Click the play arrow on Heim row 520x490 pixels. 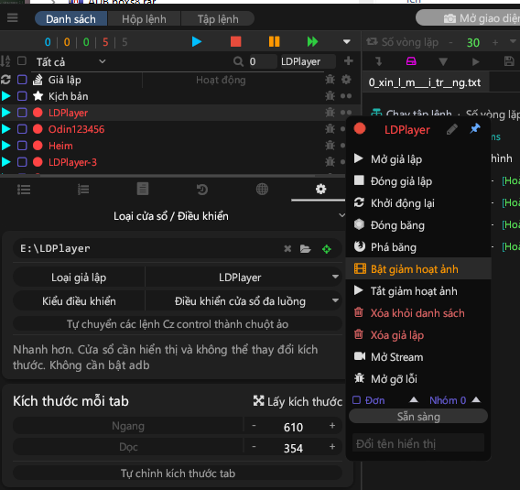pyautogui.click(x=5, y=146)
